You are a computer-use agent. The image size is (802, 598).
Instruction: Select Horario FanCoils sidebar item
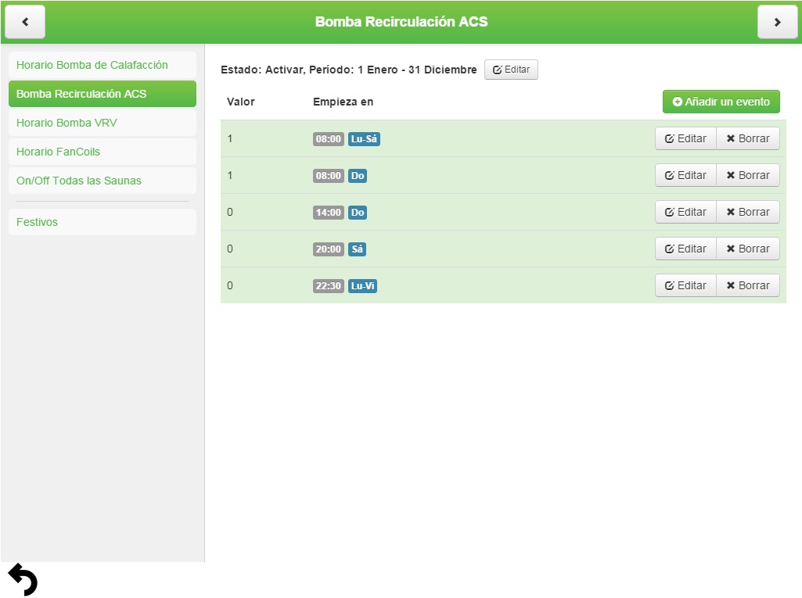coord(102,152)
